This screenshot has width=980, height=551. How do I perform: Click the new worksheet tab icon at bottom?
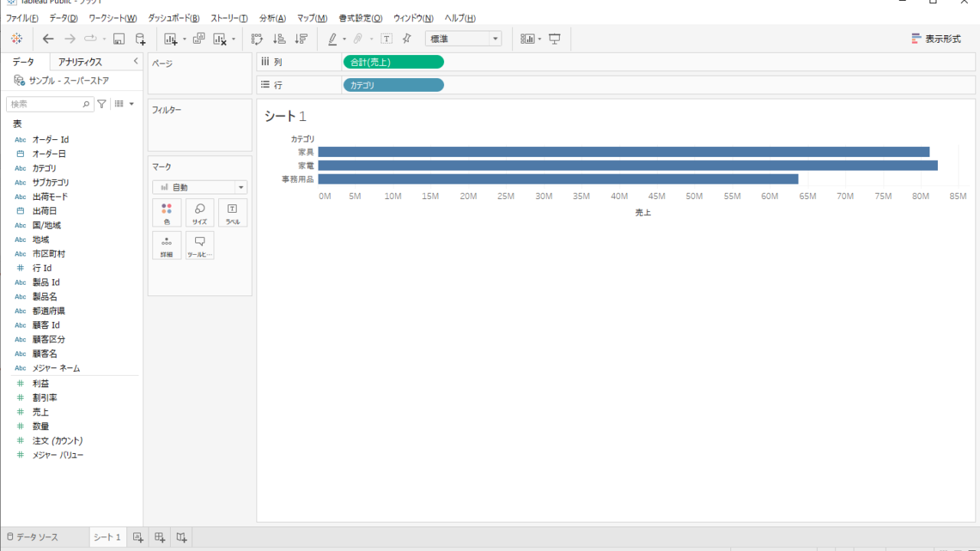click(138, 537)
